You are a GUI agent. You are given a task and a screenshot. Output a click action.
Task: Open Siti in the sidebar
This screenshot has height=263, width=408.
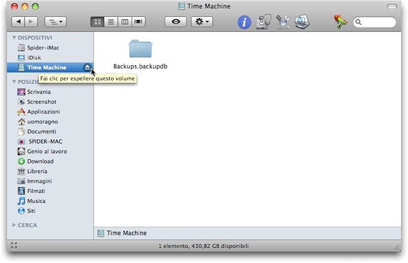(50, 211)
